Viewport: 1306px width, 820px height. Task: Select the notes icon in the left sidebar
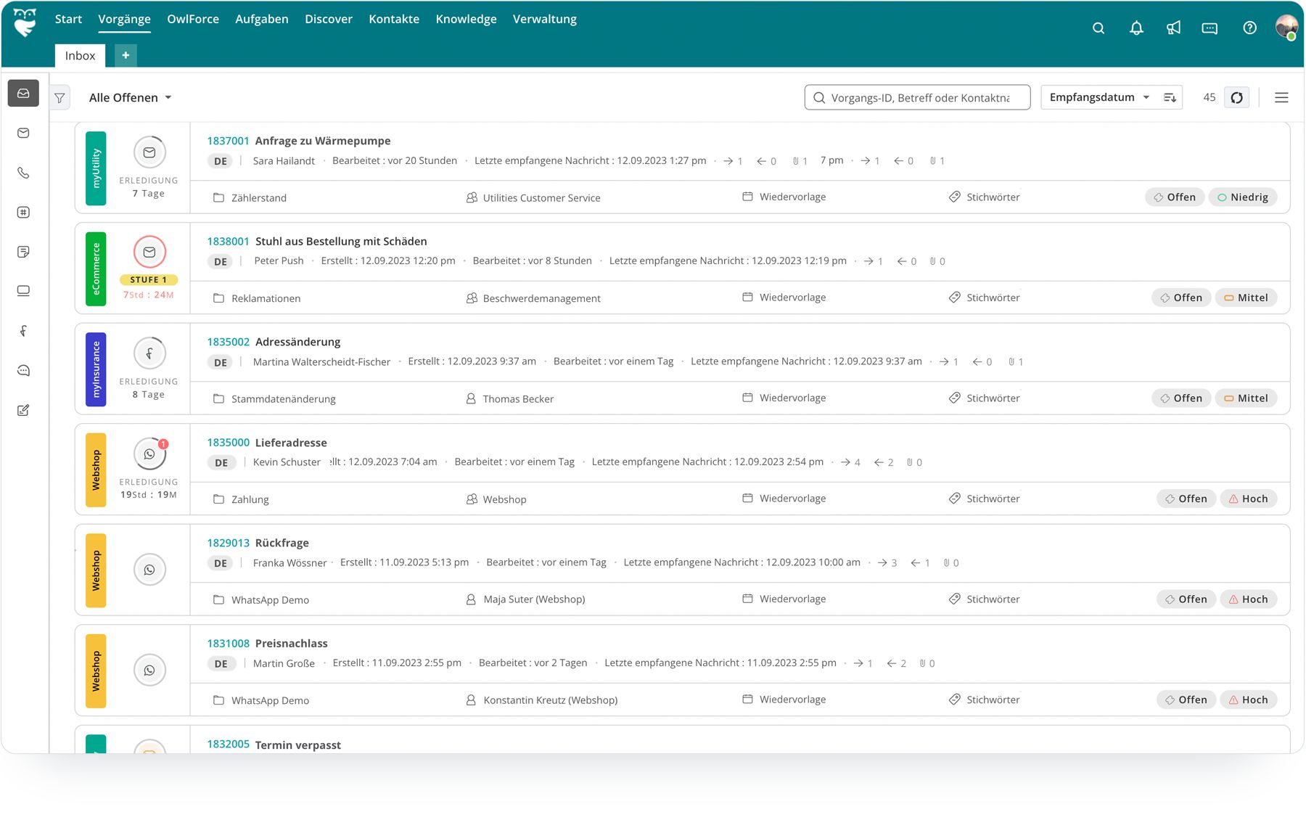[23, 252]
